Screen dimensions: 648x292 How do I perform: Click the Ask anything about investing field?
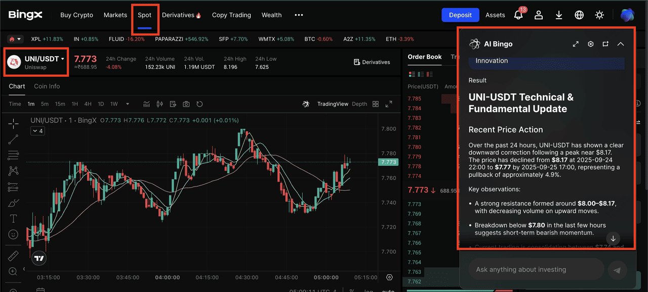coord(536,270)
